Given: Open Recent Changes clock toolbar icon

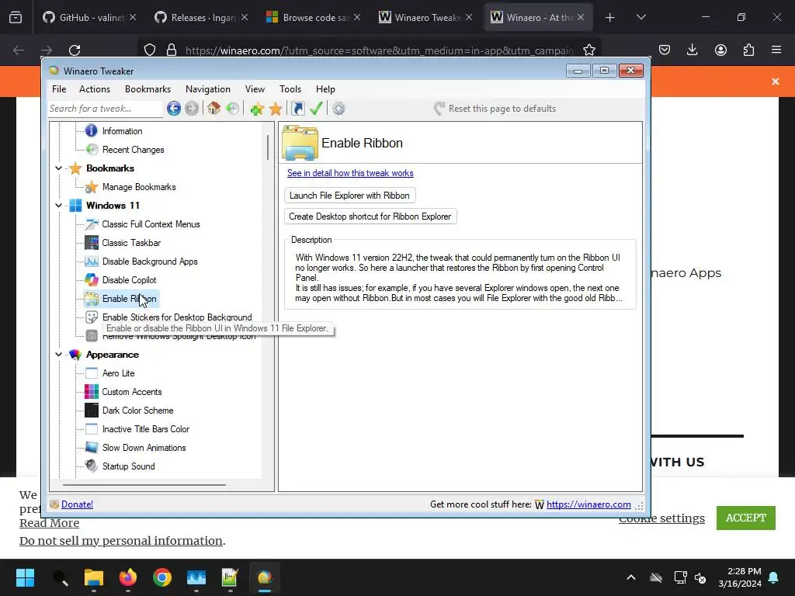Looking at the screenshot, I should coord(232,109).
